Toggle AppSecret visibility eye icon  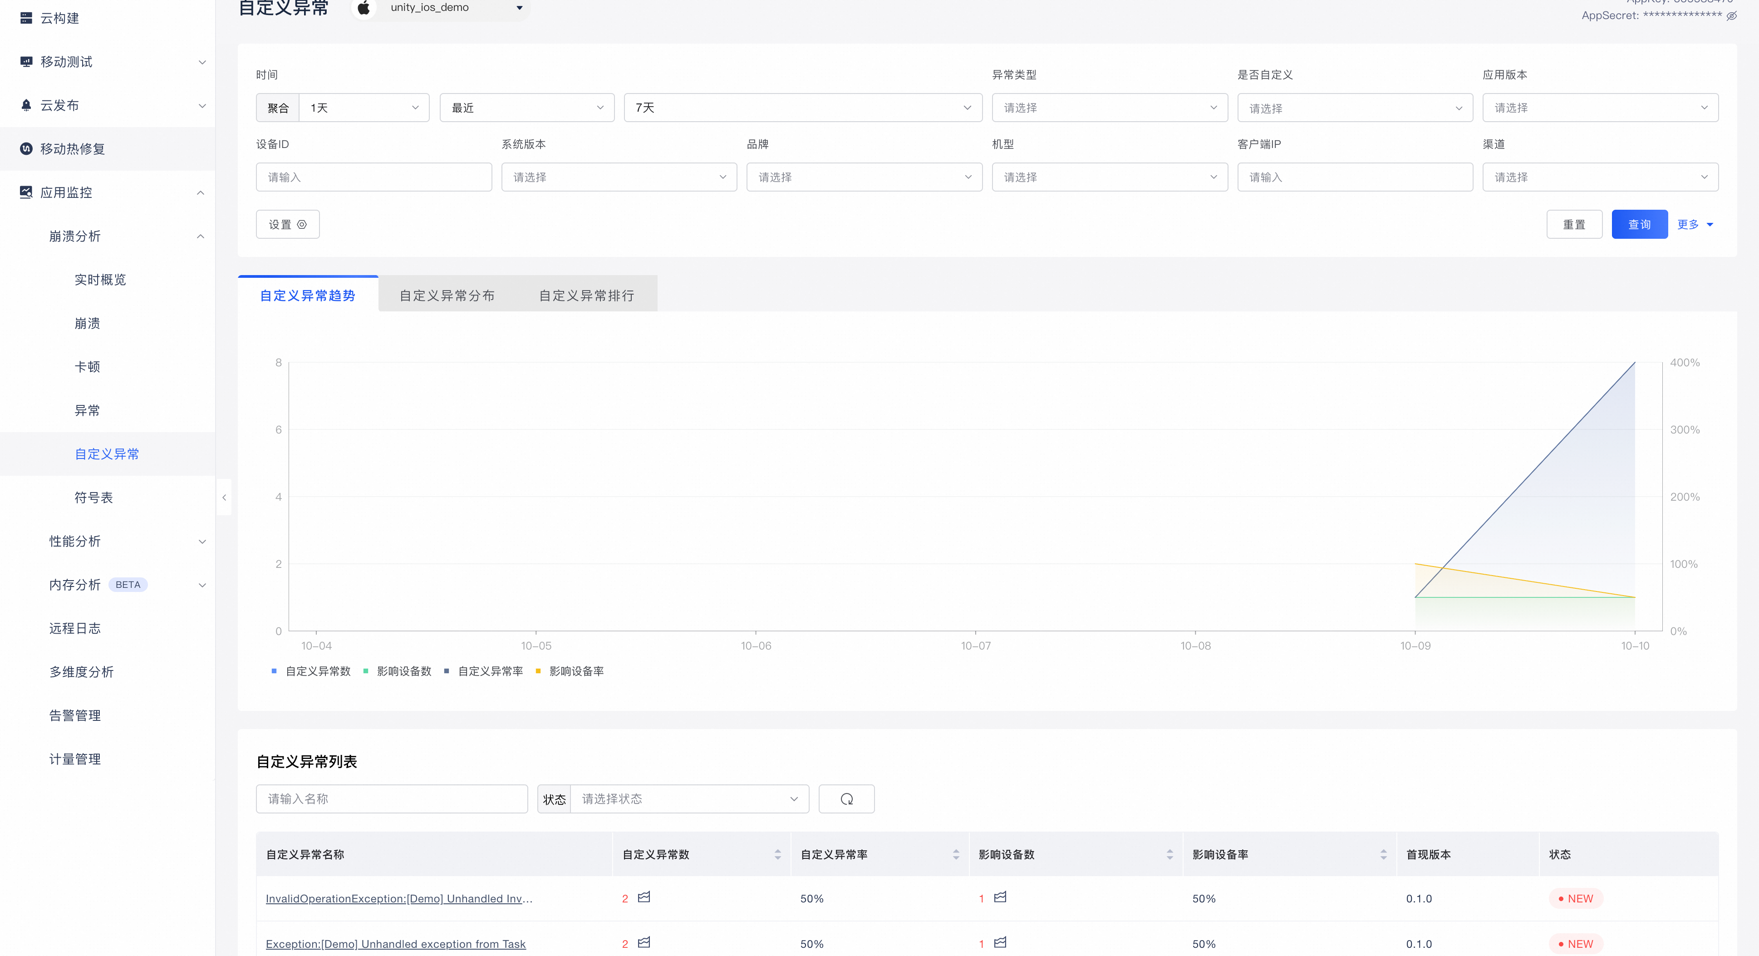click(1732, 16)
